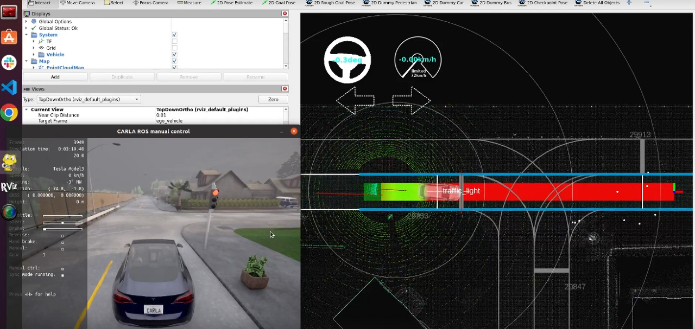This screenshot has height=329, width=695.
Task: Click the Rename display button
Action: tap(255, 77)
